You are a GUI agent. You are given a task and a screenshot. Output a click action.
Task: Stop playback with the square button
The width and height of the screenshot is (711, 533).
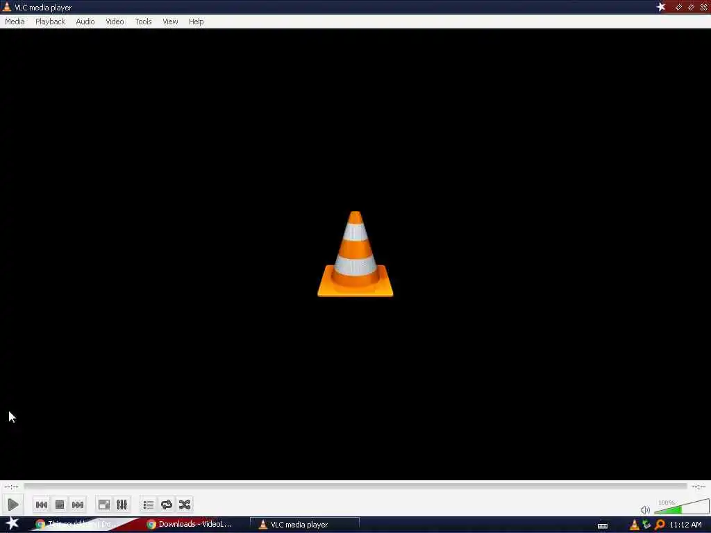point(60,505)
